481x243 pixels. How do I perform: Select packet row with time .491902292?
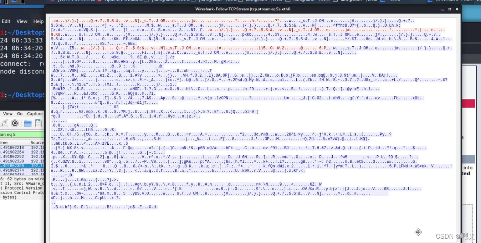pos(22,156)
